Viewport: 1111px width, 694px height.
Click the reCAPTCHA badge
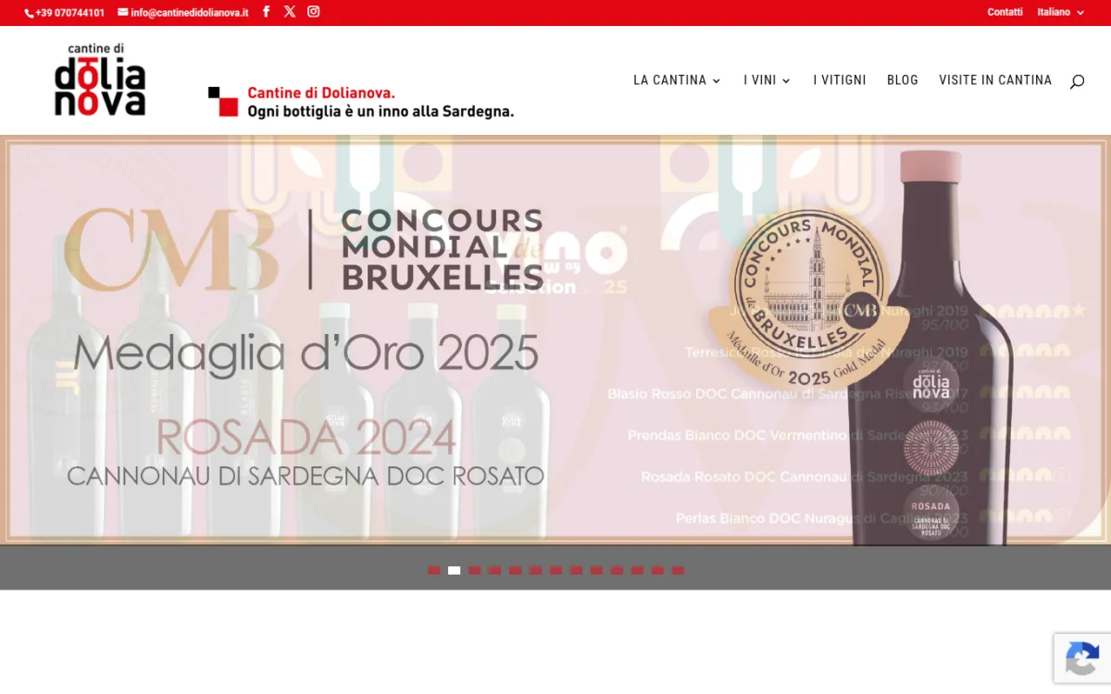point(1082,658)
